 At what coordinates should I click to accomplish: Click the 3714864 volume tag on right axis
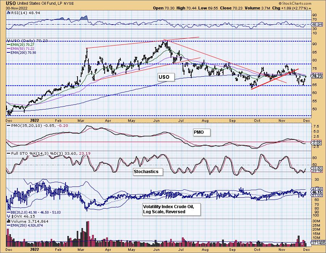pos(318,243)
